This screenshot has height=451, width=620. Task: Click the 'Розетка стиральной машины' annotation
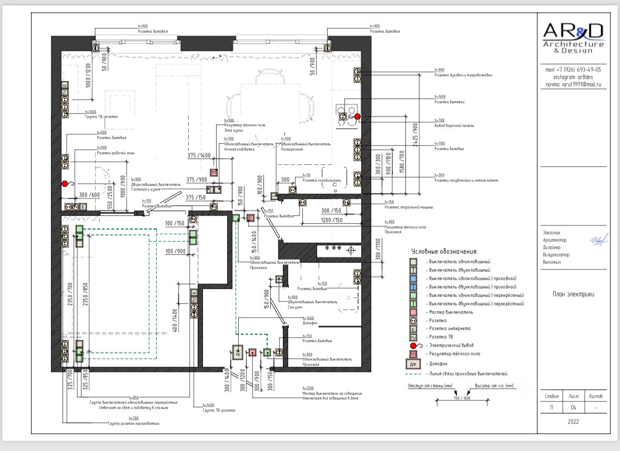pos(409,207)
